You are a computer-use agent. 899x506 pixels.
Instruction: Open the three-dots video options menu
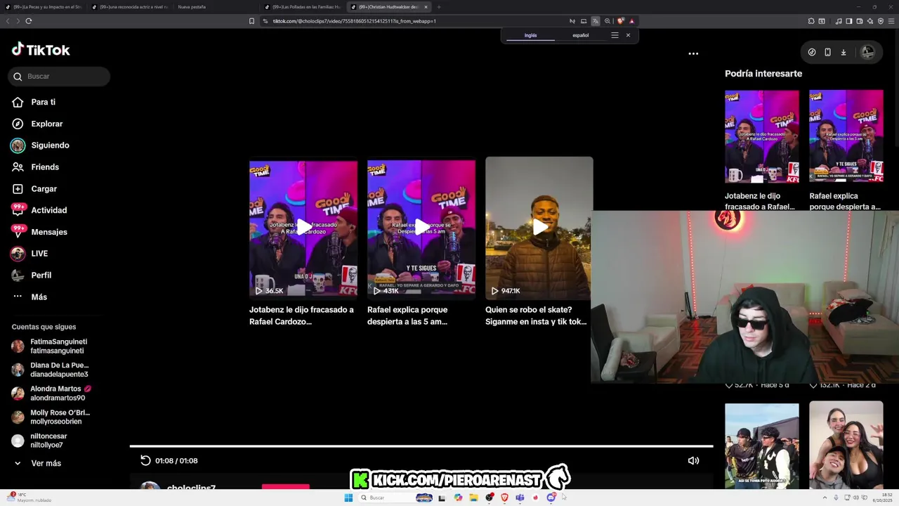tap(693, 53)
